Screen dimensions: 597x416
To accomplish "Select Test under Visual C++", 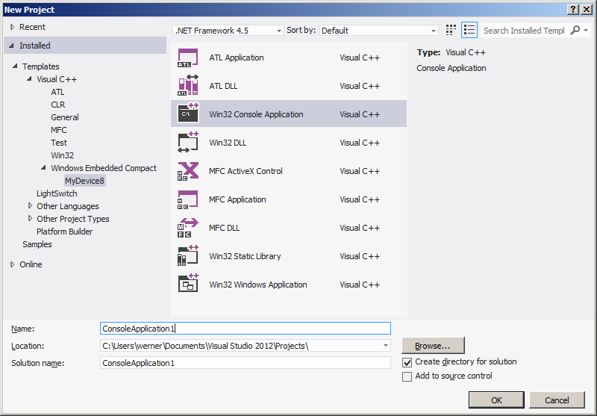I will pos(59,143).
